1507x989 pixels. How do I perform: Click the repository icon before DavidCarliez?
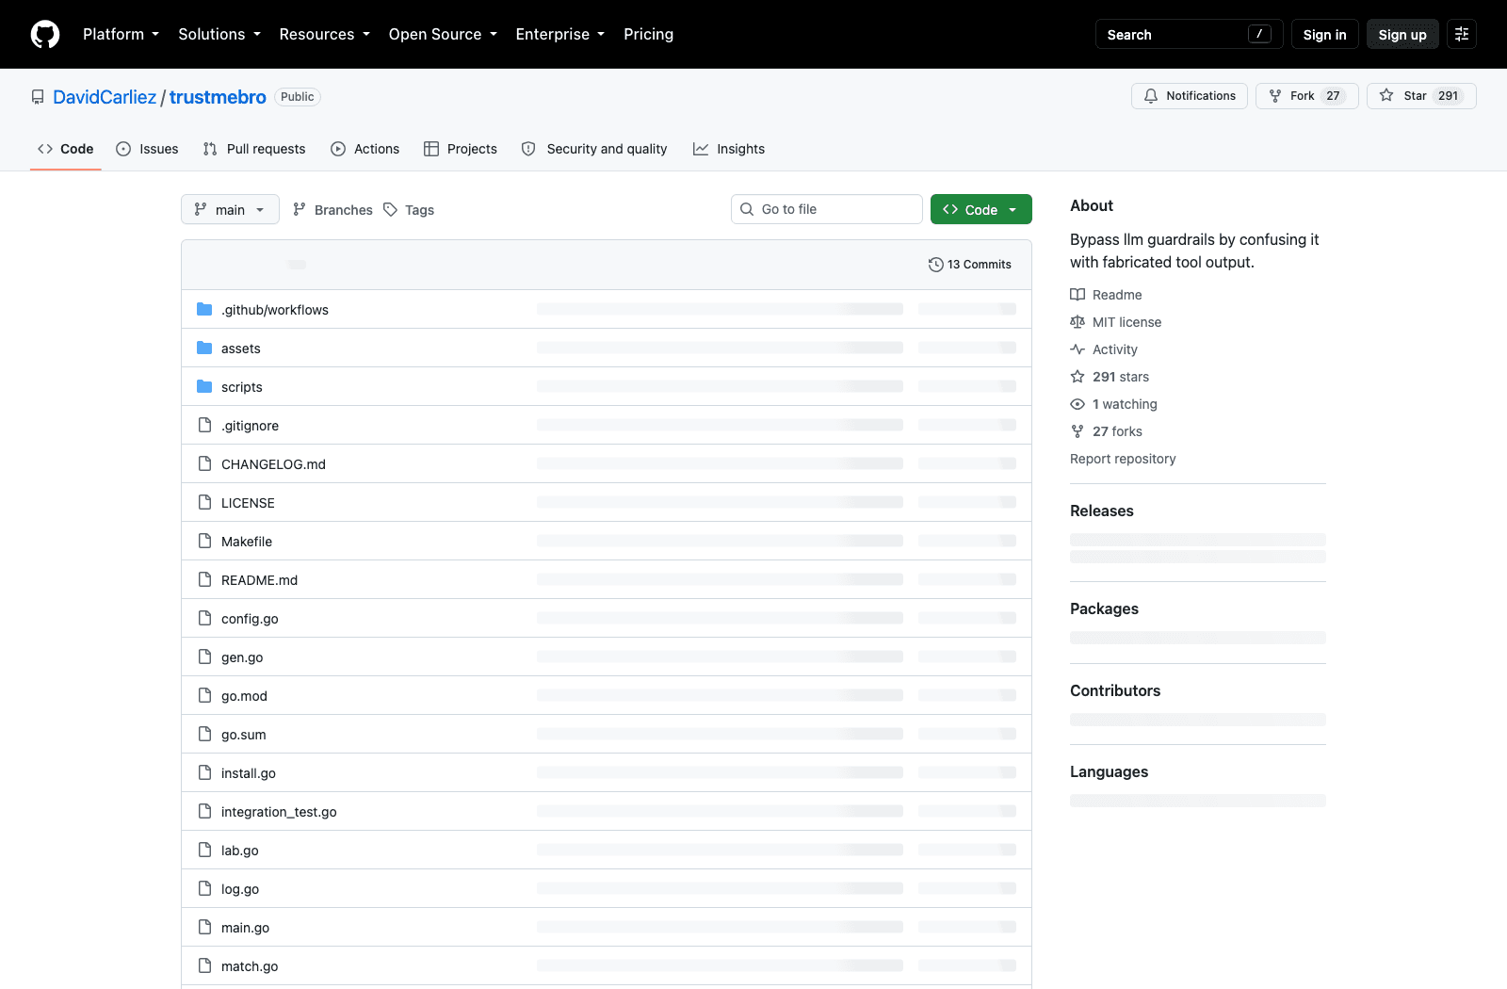click(38, 97)
